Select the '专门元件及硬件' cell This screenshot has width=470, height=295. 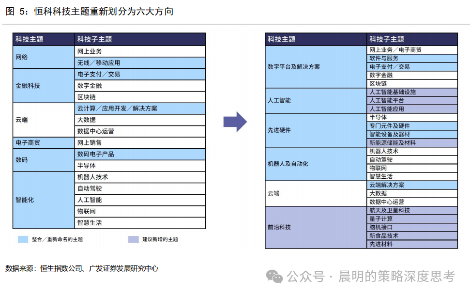point(412,126)
